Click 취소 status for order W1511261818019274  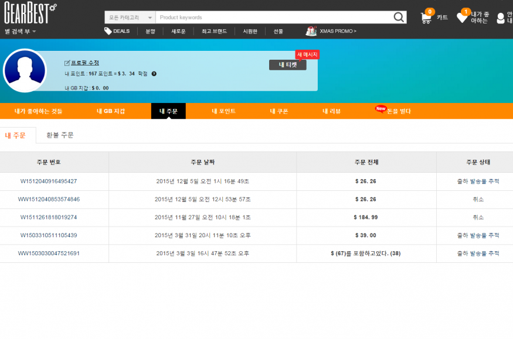pyautogui.click(x=478, y=218)
